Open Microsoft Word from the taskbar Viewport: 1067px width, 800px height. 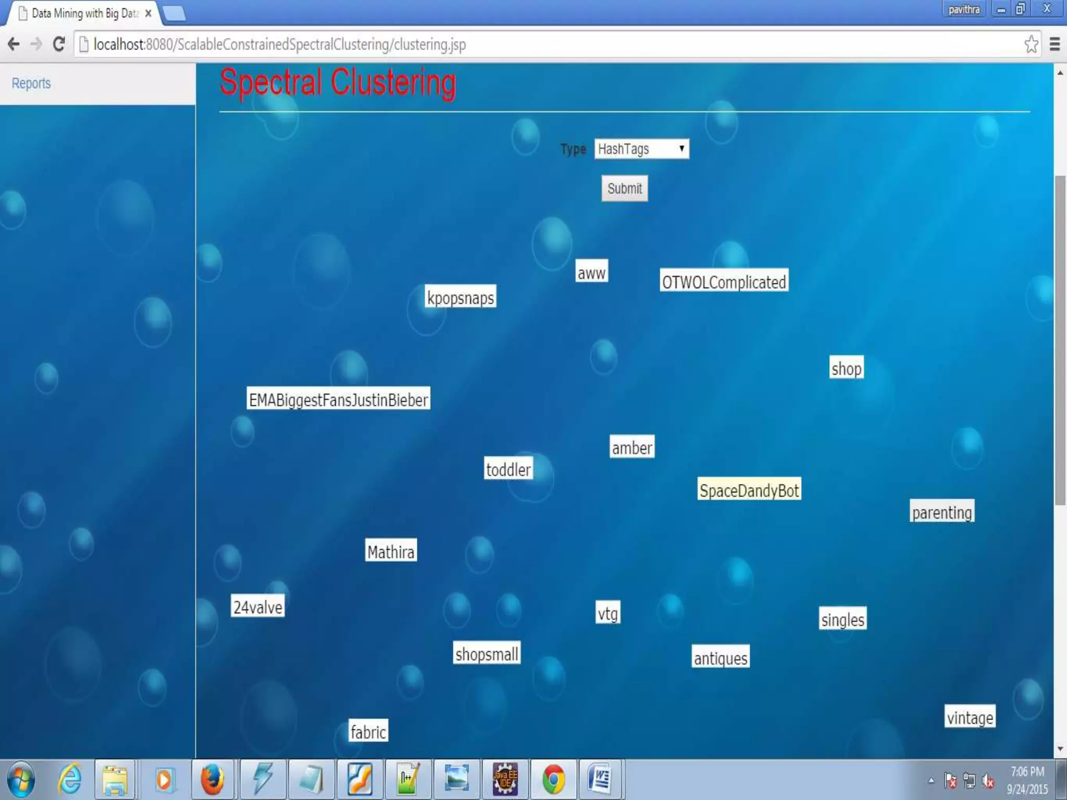click(600, 780)
